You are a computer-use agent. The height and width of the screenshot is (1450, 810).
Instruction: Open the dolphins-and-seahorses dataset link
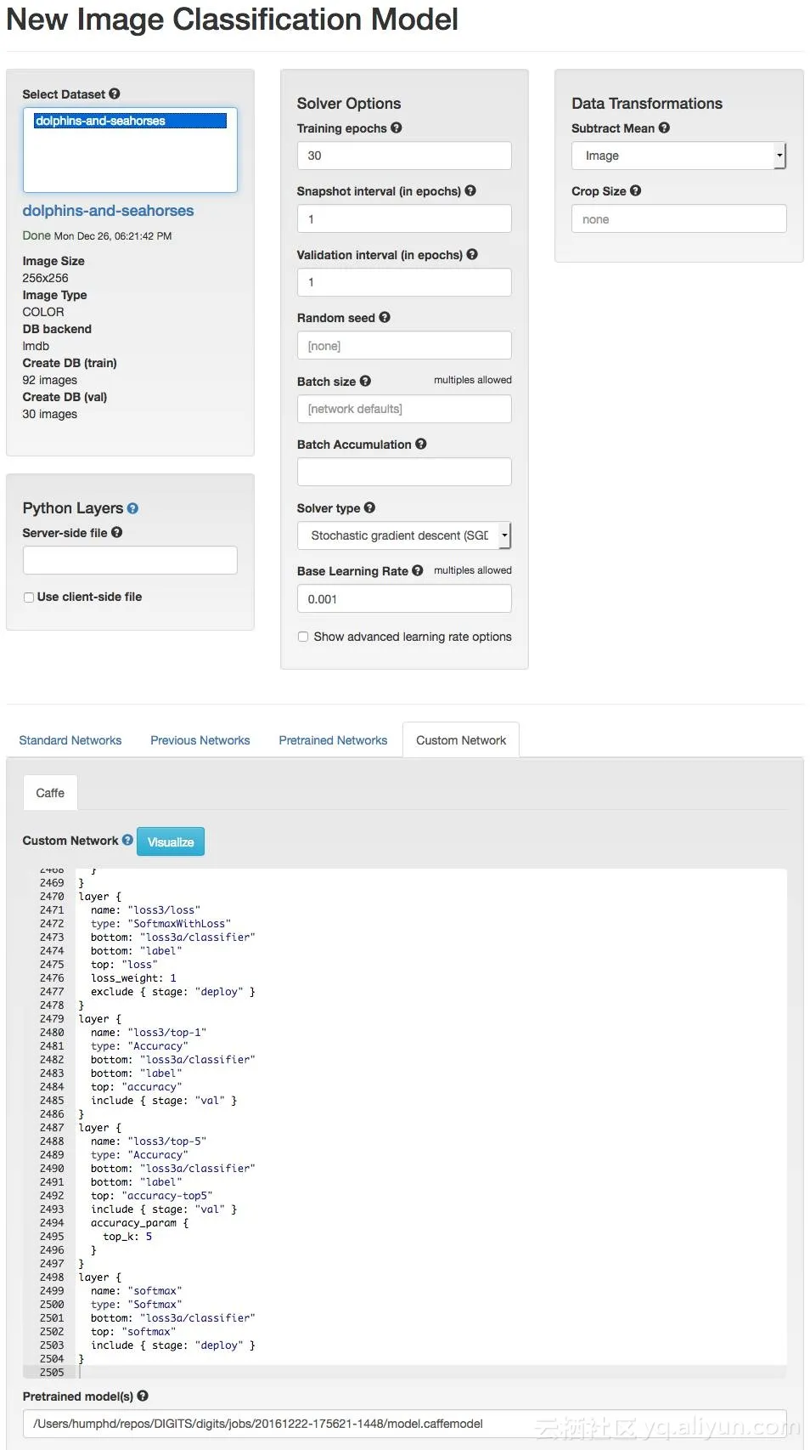pyautogui.click(x=108, y=211)
